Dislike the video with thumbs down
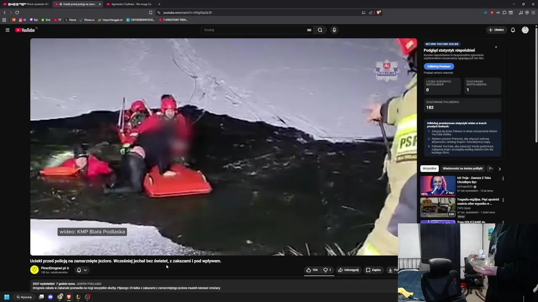This screenshot has width=538, height=302. pos(327,270)
